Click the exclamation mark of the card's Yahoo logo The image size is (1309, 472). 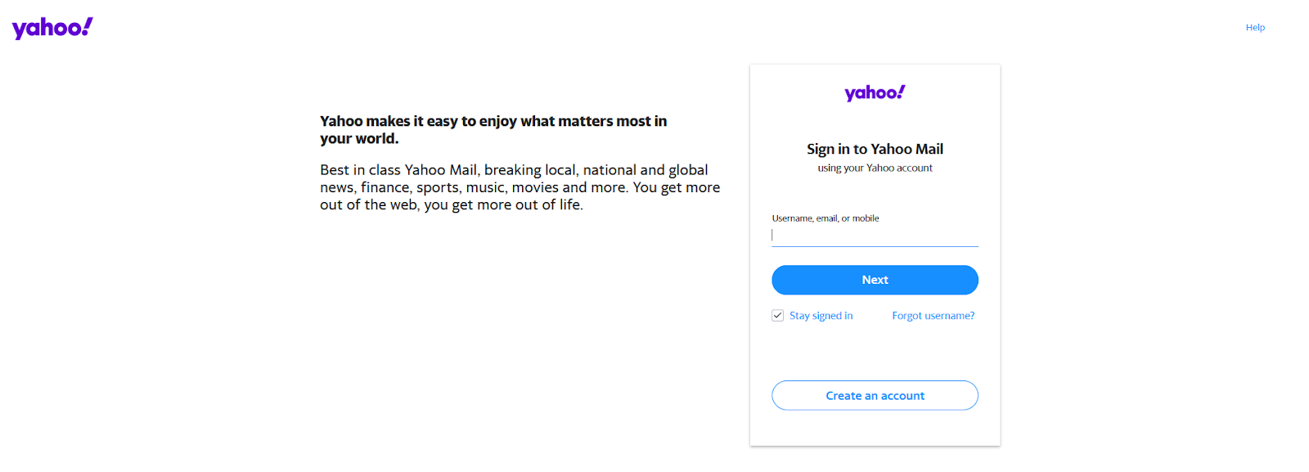[901, 92]
